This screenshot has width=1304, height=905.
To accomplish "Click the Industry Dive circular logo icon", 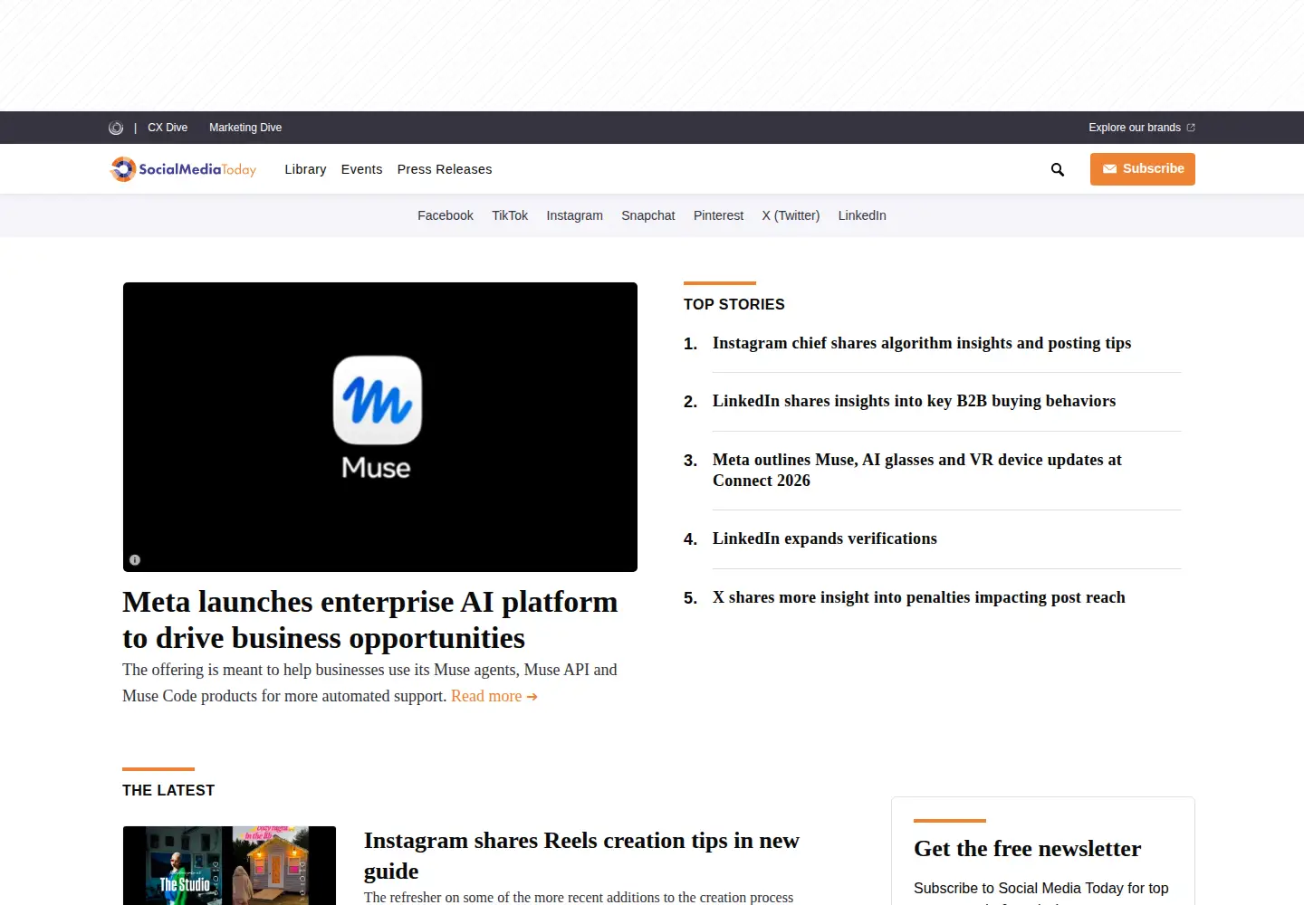I will 116,128.
